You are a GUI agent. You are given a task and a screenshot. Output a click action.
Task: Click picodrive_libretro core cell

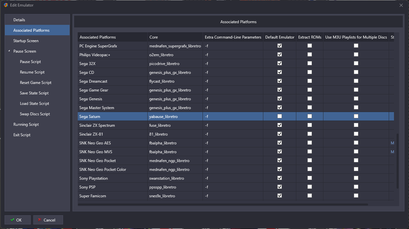tap(175, 63)
